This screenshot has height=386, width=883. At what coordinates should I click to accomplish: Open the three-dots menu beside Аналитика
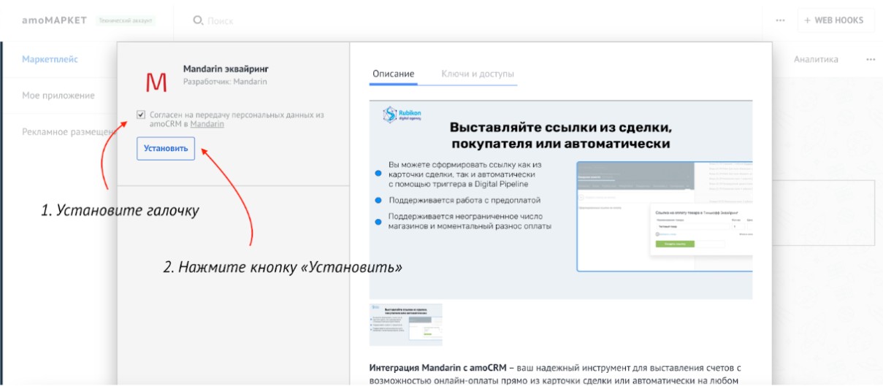871,60
